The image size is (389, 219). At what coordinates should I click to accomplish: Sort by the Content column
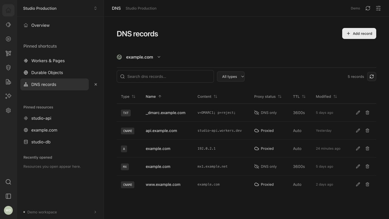click(x=207, y=96)
